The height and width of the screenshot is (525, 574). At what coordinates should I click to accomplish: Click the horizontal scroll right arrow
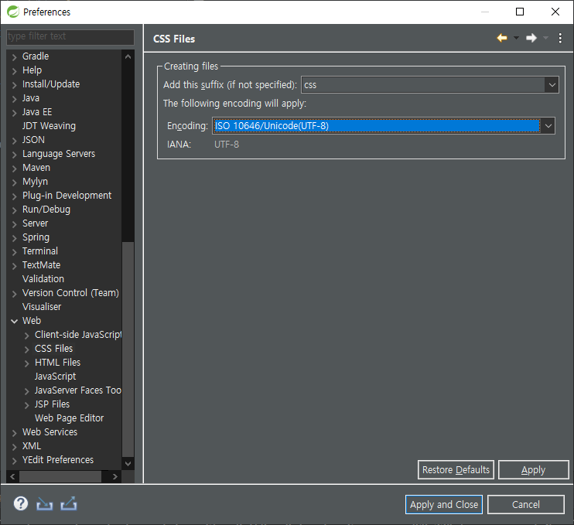(114, 476)
